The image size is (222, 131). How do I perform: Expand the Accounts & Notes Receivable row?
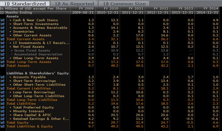(10, 28)
